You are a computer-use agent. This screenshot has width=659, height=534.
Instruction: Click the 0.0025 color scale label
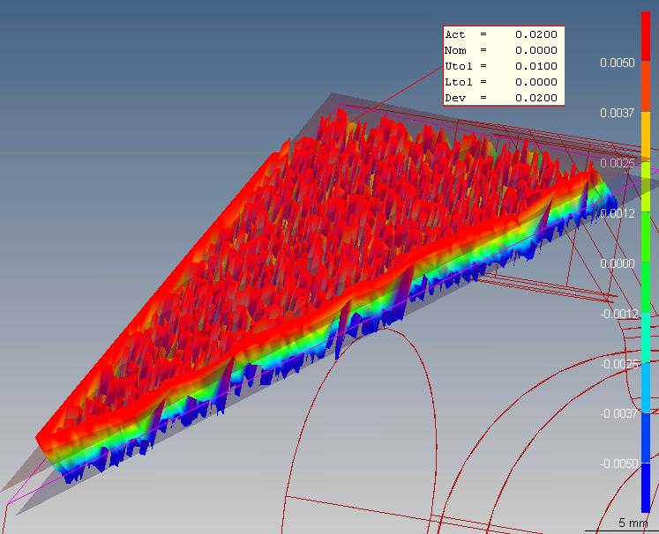[618, 163]
